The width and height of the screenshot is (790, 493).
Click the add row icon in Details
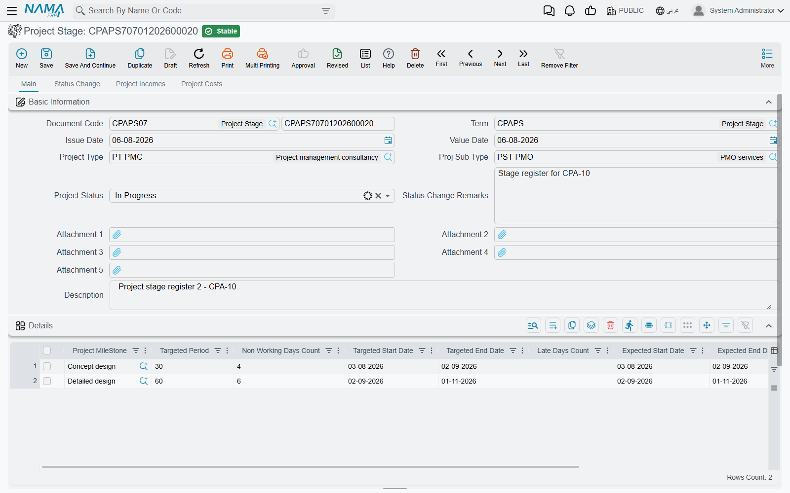pos(553,325)
